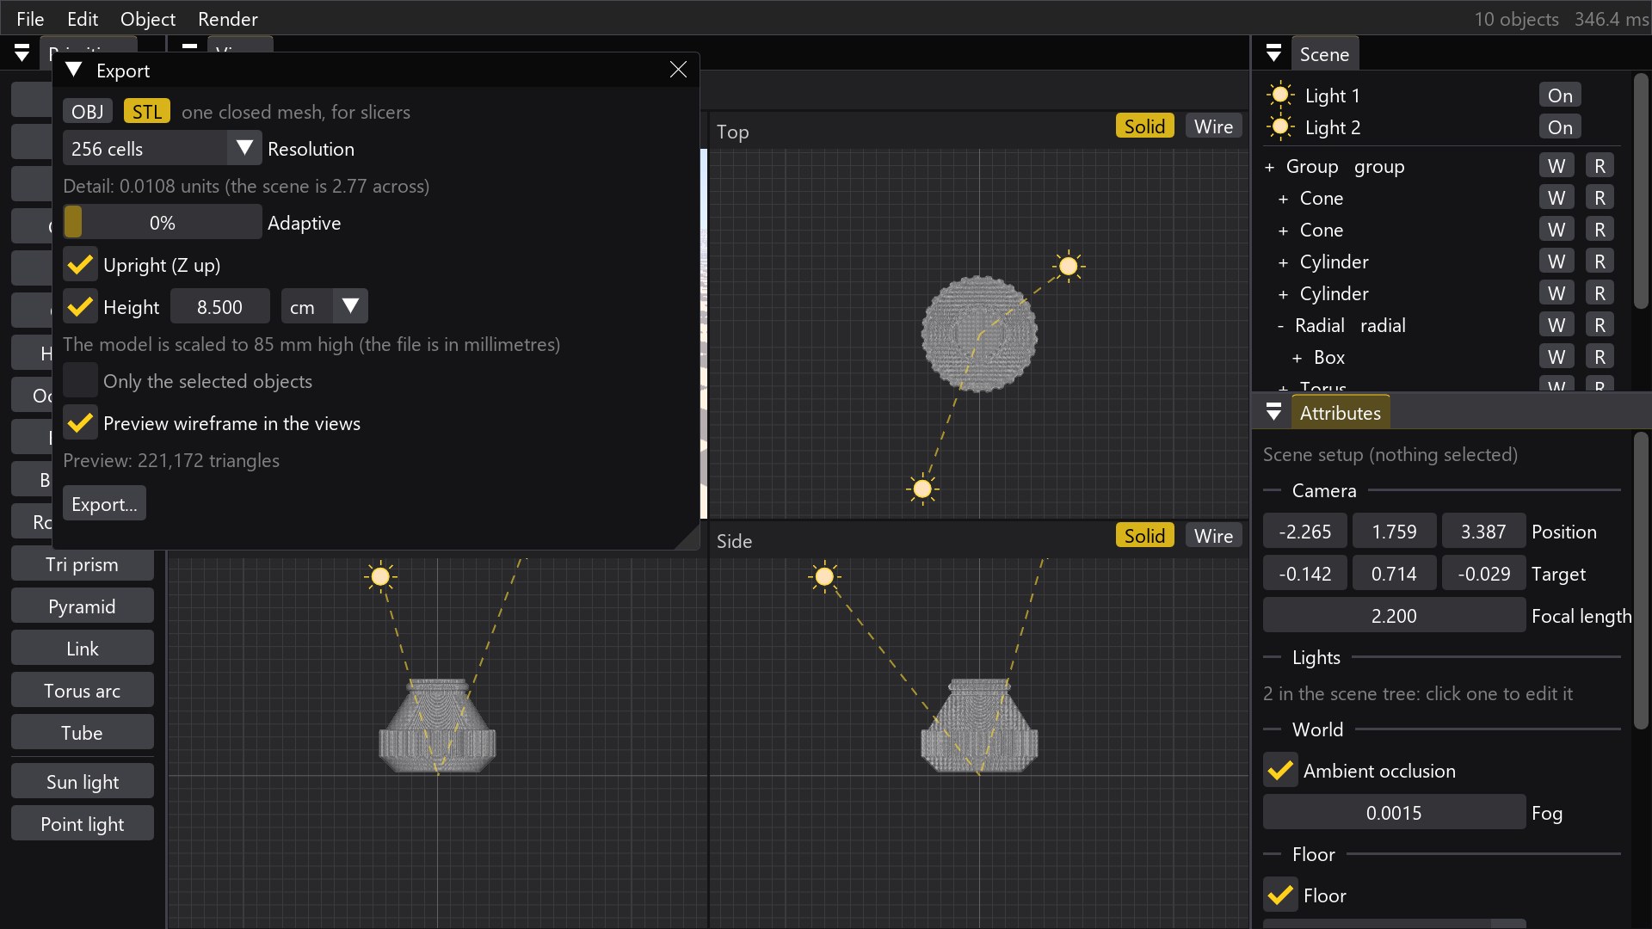Expand the Box node in Scene tree
Screen dimensions: 1652x929
1297,358
